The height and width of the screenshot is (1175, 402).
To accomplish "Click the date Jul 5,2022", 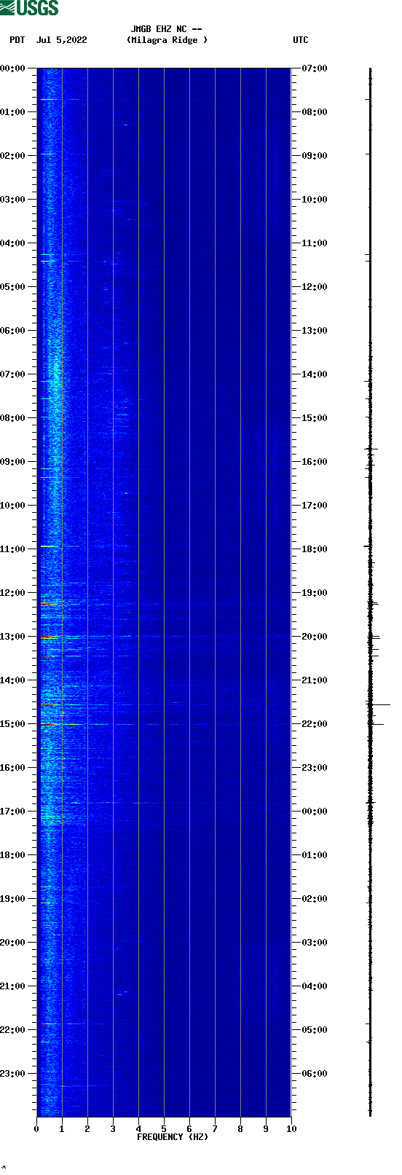I will click(62, 40).
